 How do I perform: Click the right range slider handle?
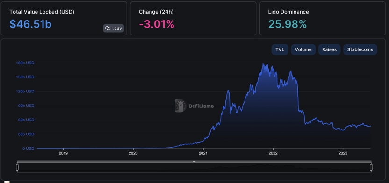click(371, 168)
